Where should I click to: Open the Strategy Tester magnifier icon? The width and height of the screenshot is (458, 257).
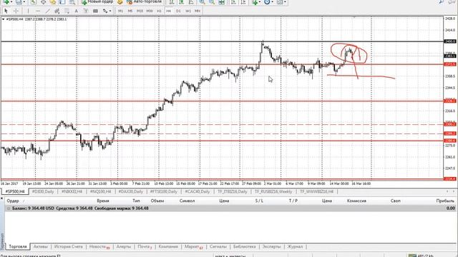click(x=72, y=1)
